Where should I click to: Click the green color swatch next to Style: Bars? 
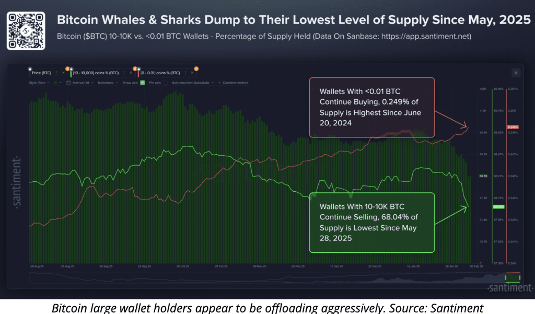[55, 83]
